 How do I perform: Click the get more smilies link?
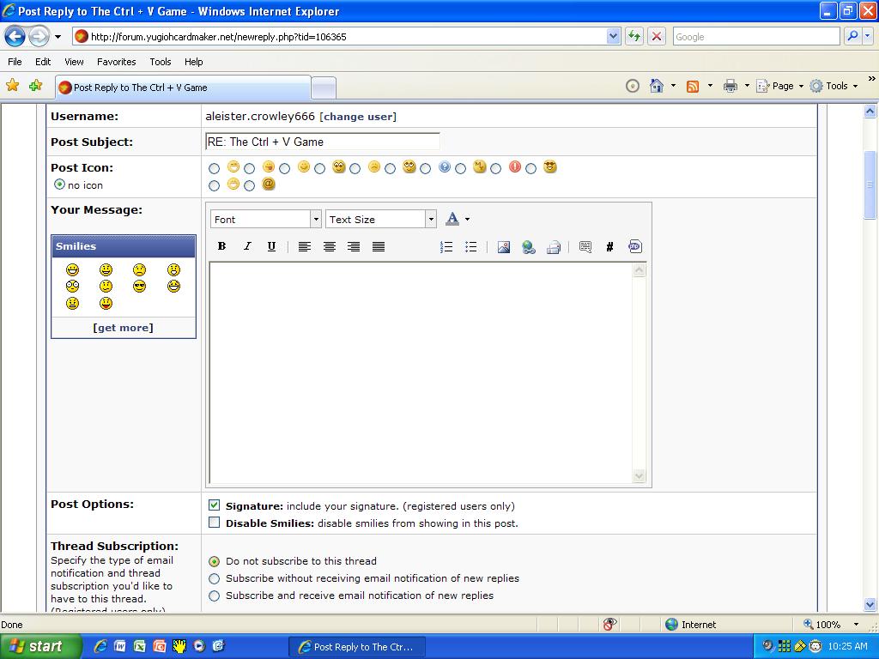[123, 328]
